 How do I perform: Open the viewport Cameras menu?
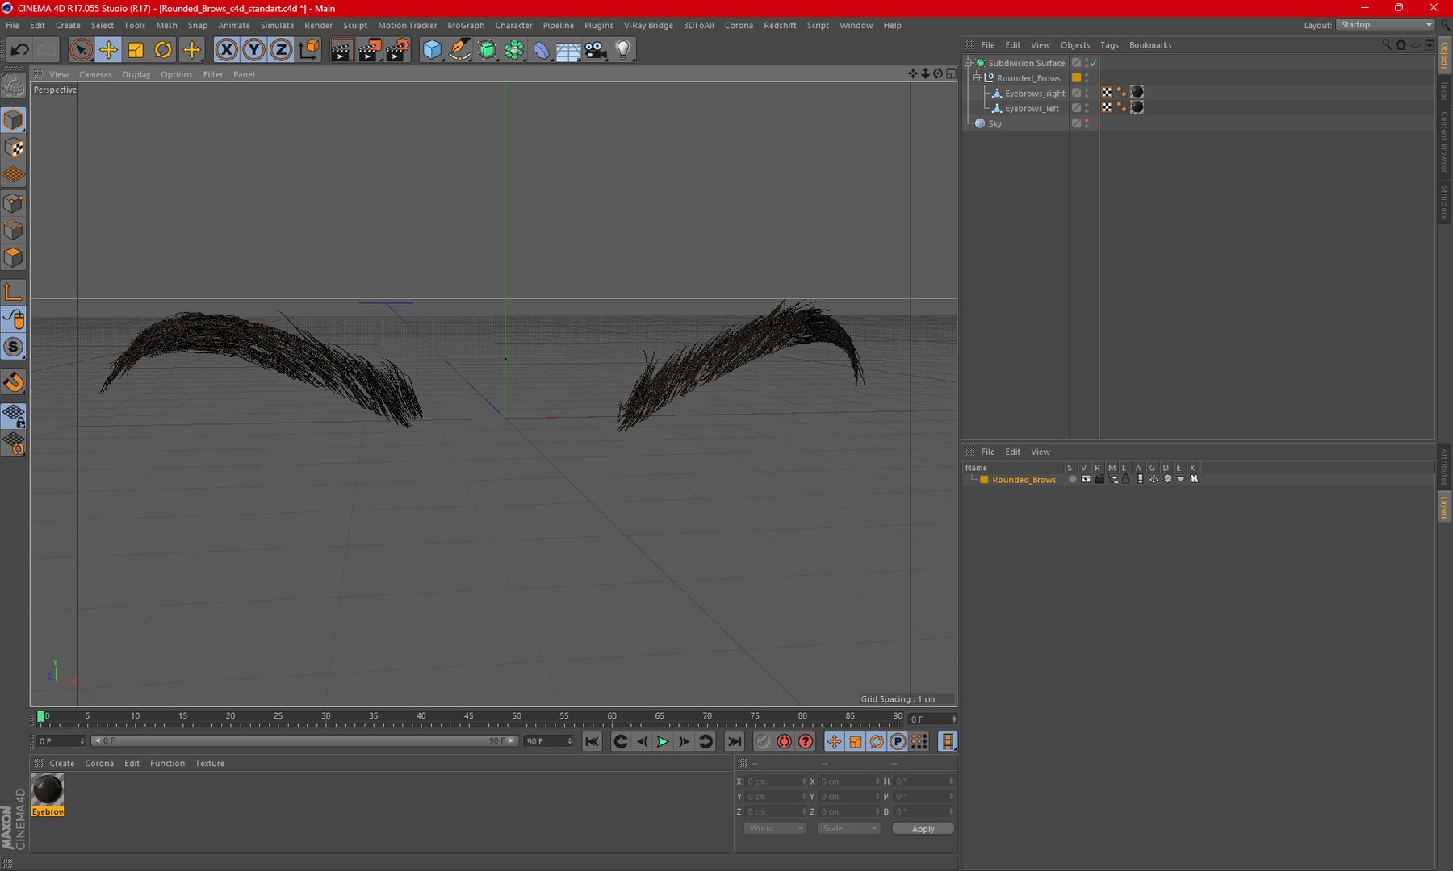tap(95, 74)
